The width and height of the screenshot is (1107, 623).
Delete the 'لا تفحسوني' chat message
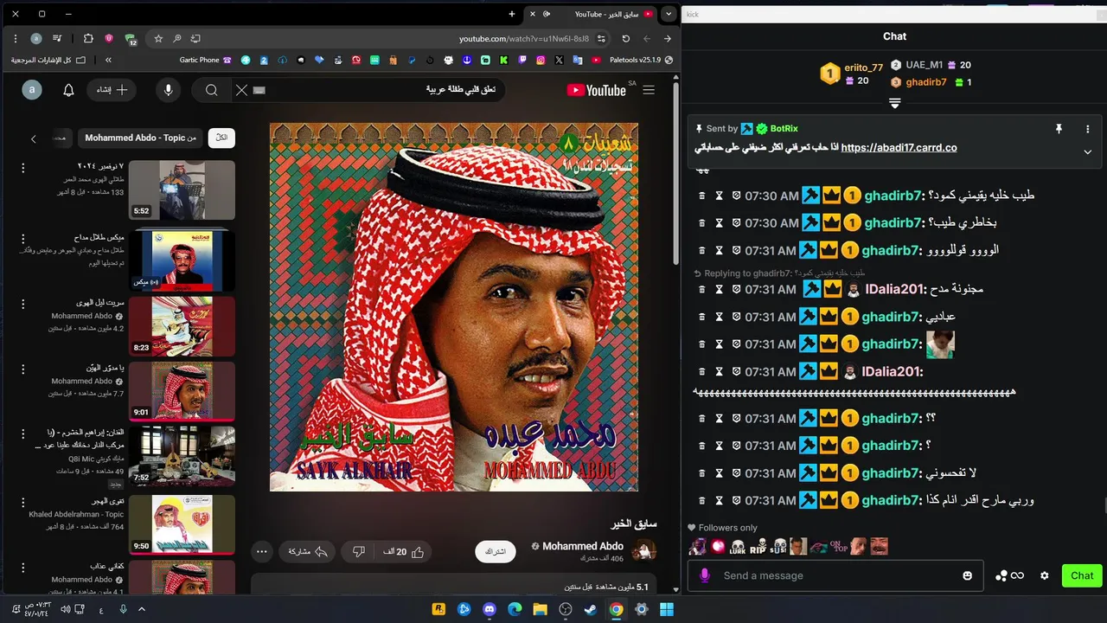point(702,473)
